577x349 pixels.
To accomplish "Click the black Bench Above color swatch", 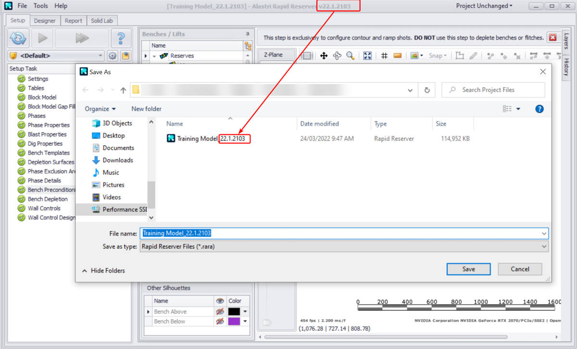I will tap(234, 311).
